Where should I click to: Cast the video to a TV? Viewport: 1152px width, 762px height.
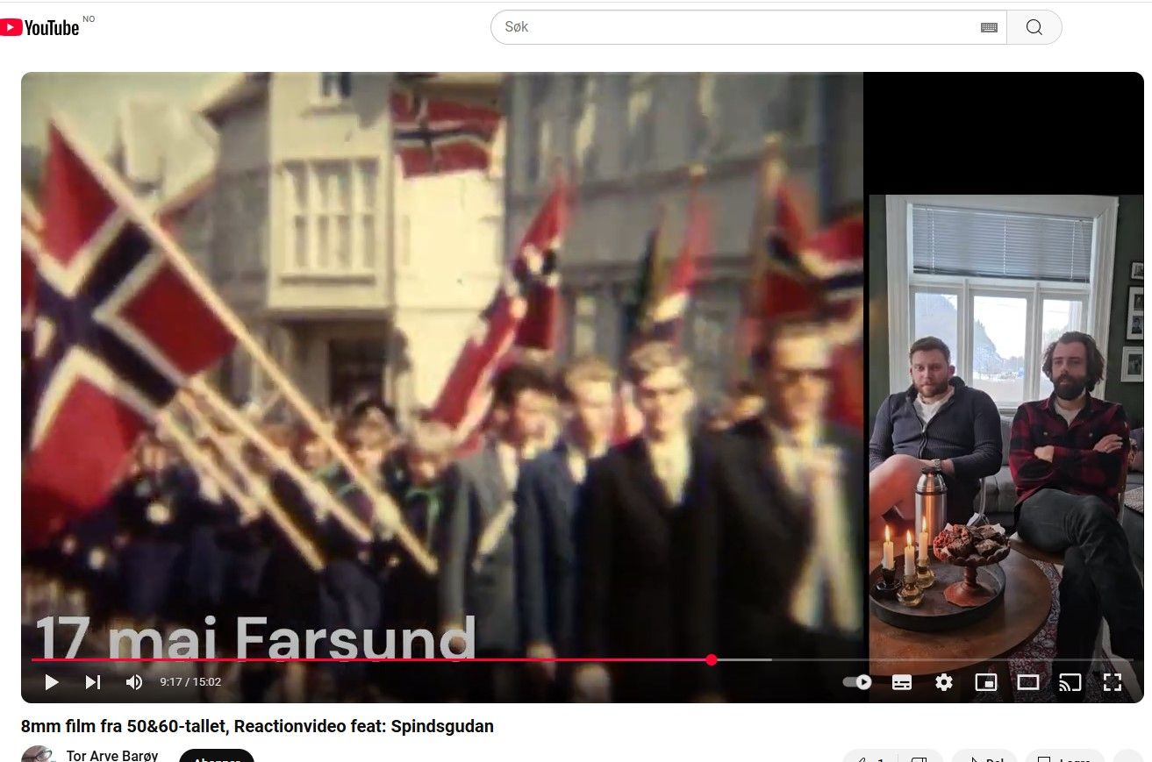[x=1070, y=682]
